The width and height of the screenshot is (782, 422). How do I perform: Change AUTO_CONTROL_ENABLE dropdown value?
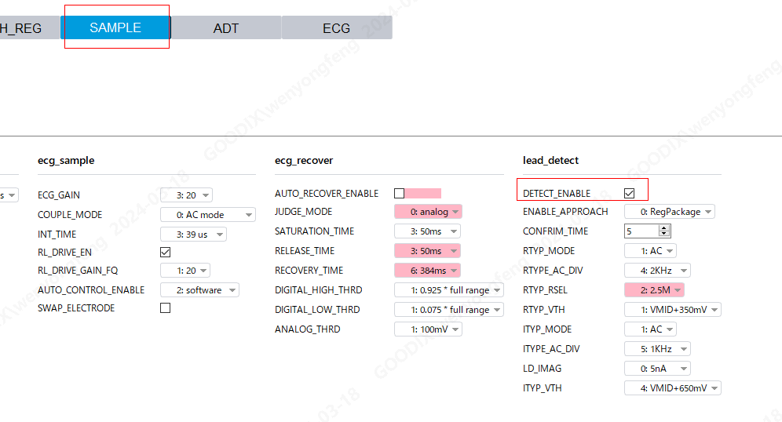(199, 290)
